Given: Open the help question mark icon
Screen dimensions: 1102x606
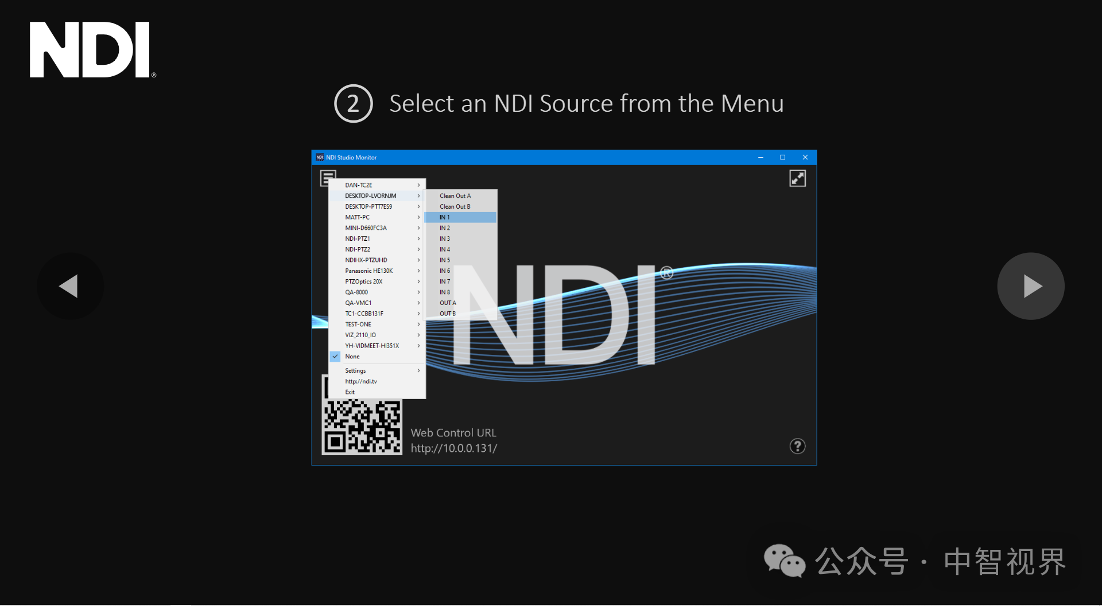Looking at the screenshot, I should (x=797, y=446).
